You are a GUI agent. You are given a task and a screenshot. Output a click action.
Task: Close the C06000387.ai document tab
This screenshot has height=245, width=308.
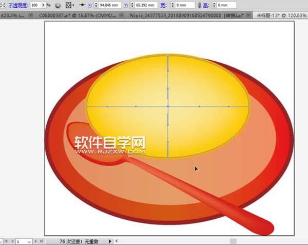click(x=122, y=15)
